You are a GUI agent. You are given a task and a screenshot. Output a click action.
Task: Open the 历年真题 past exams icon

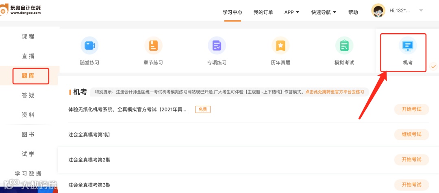coord(280,45)
